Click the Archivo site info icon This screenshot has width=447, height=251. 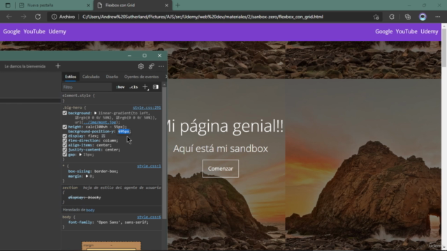coord(54,17)
